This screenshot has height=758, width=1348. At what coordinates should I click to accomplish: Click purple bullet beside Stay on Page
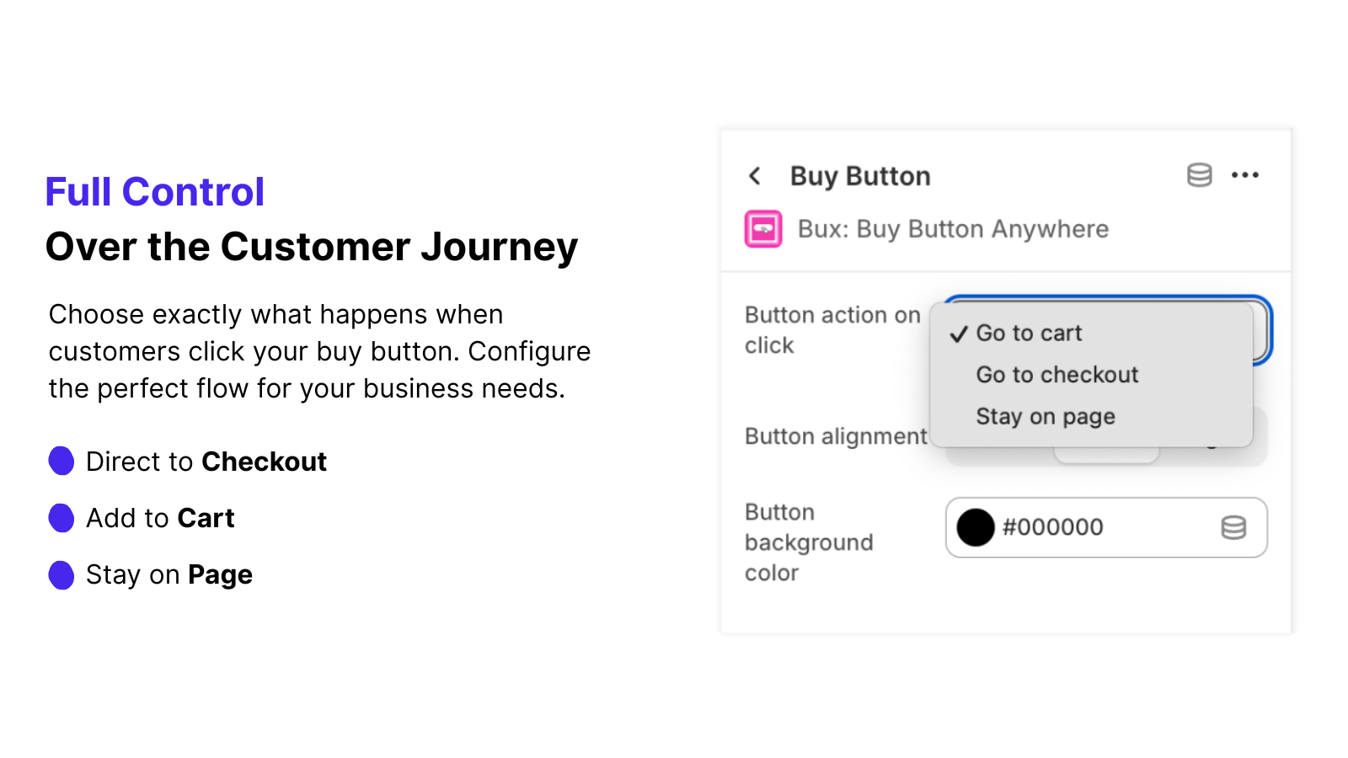[62, 575]
